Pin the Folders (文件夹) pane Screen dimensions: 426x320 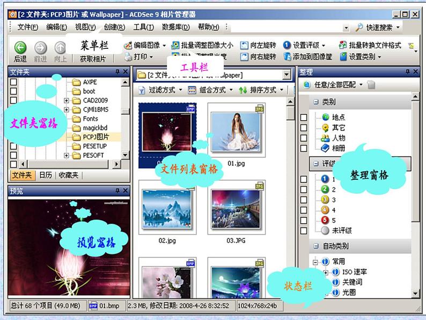117,71
